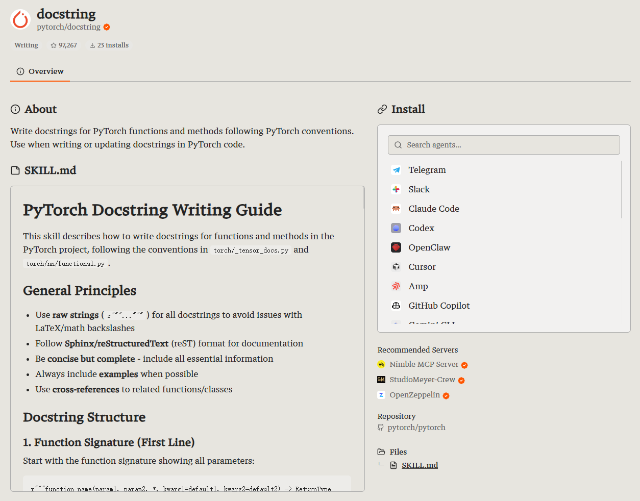Click the PyTorch flame logo
This screenshot has height=501, width=640.
(20, 19)
